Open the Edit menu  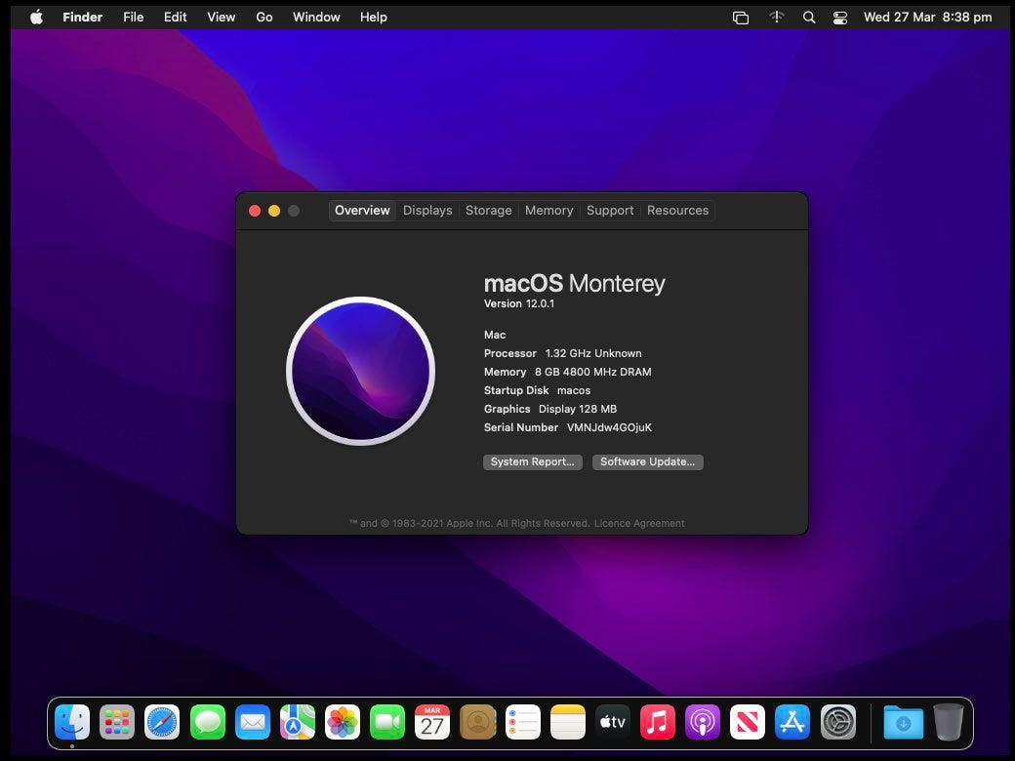point(176,17)
